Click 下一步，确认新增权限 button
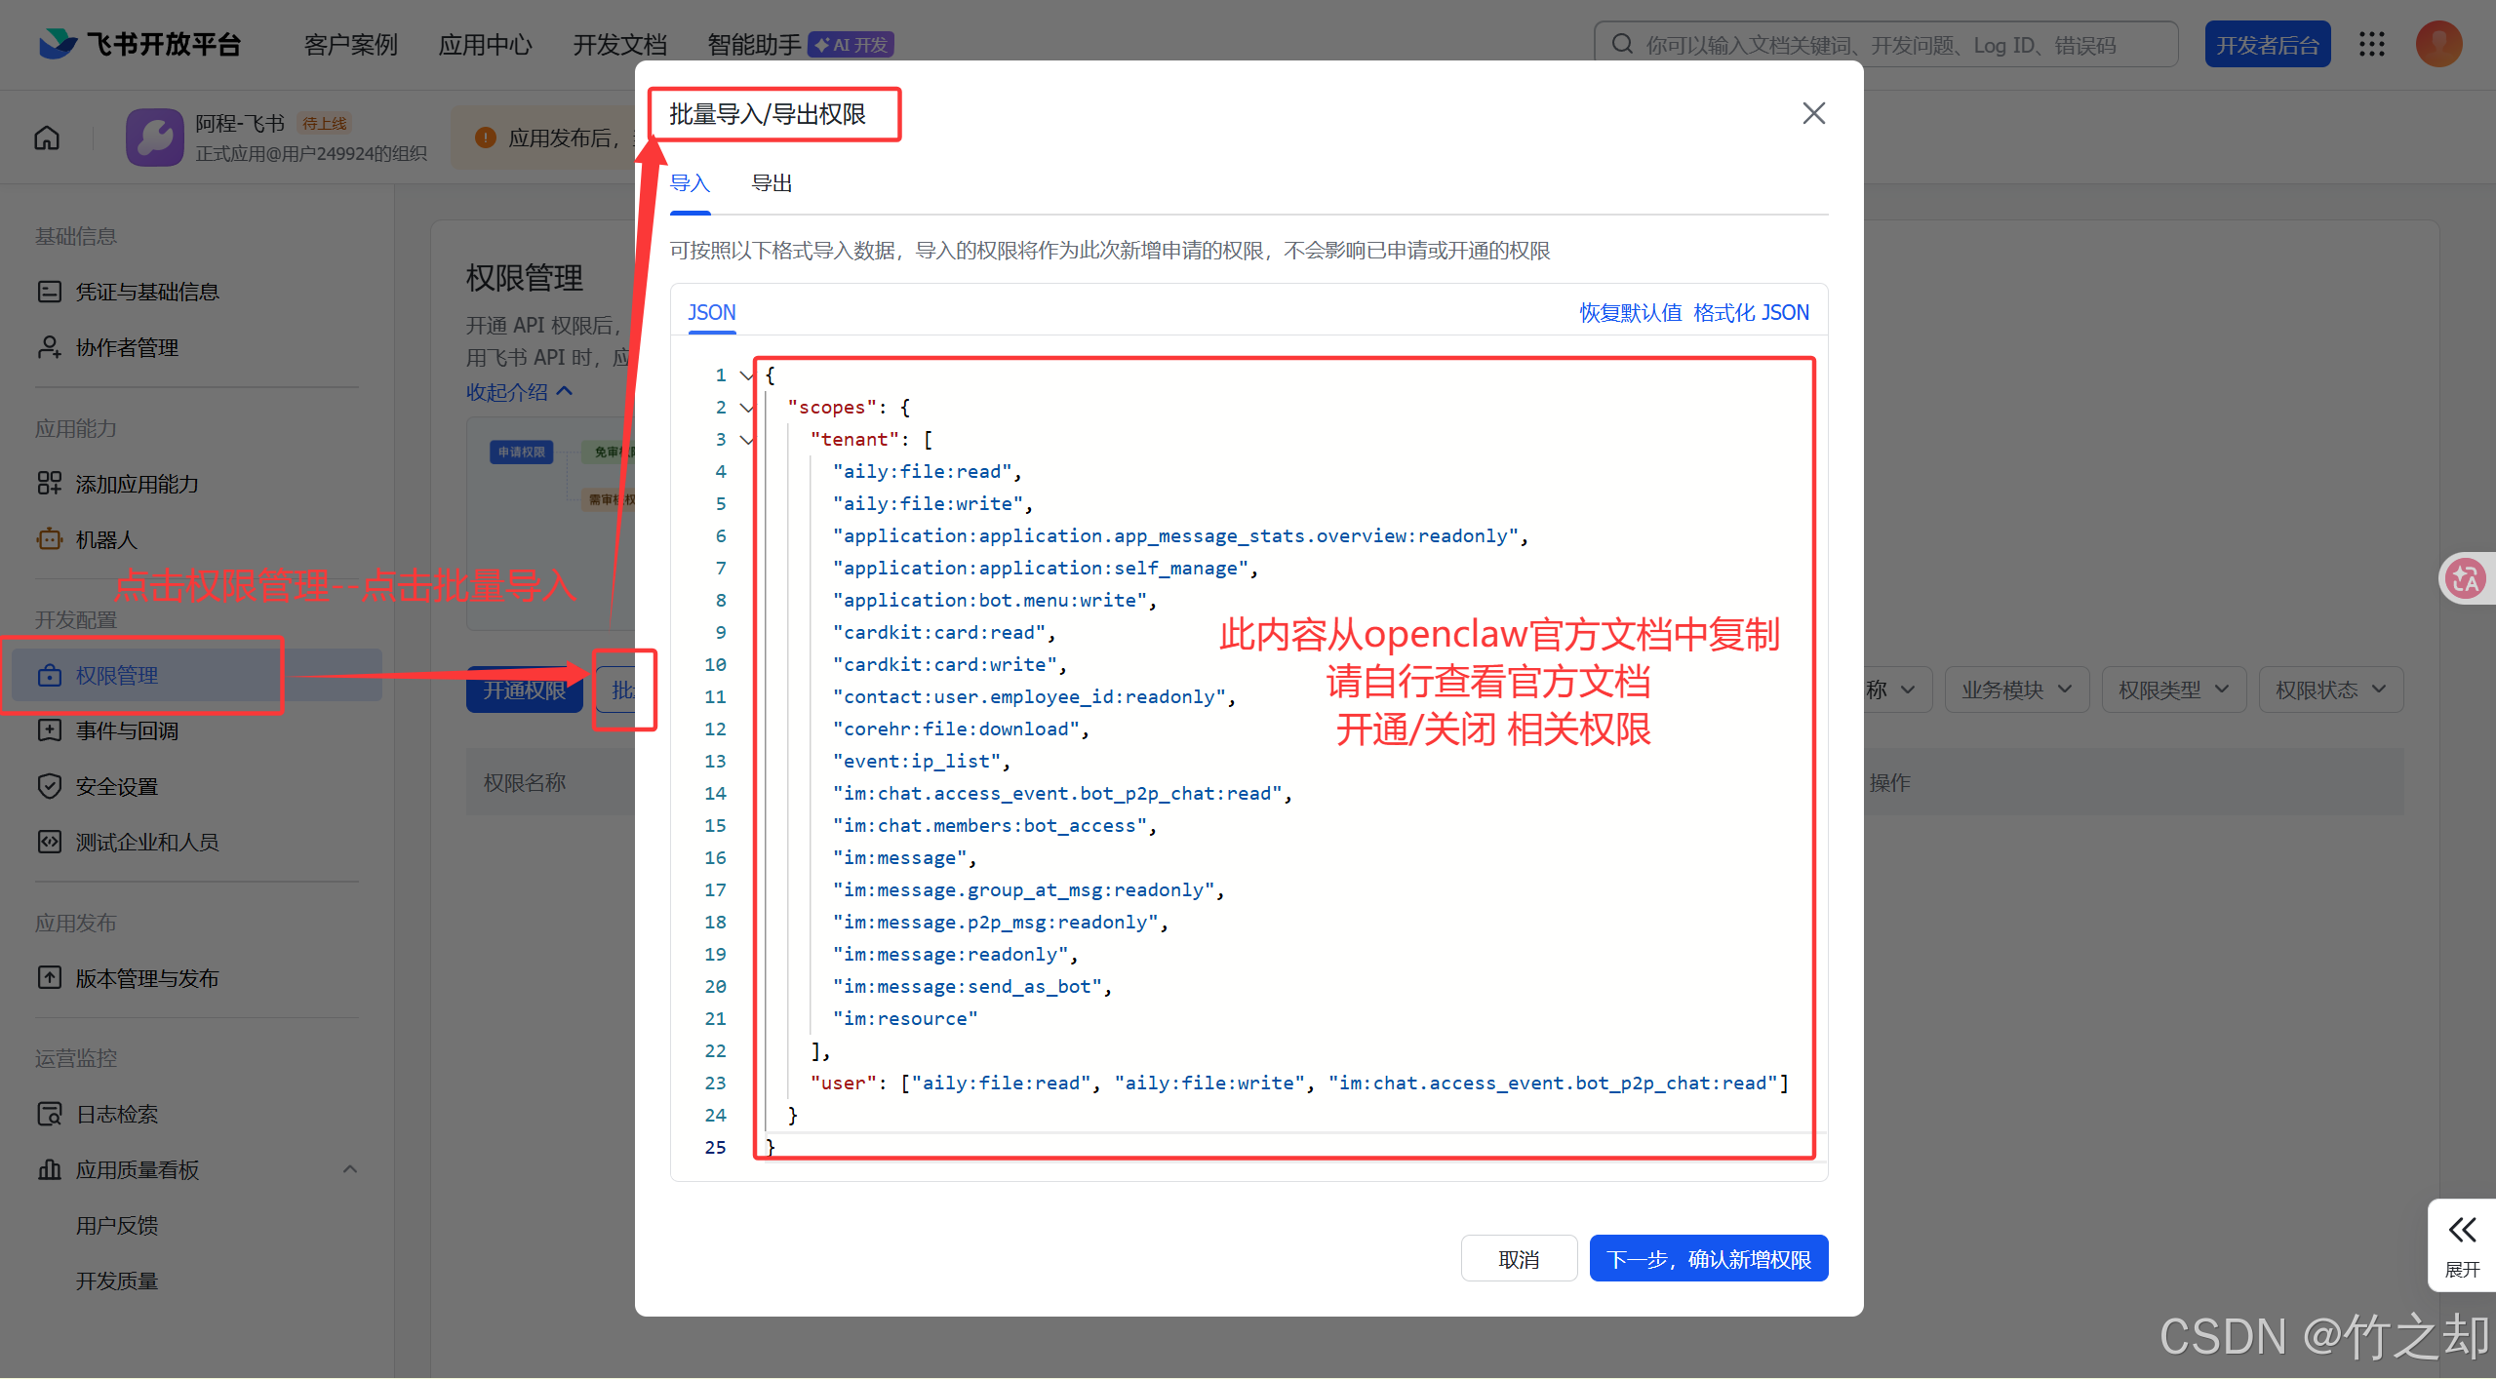 tap(1708, 1259)
